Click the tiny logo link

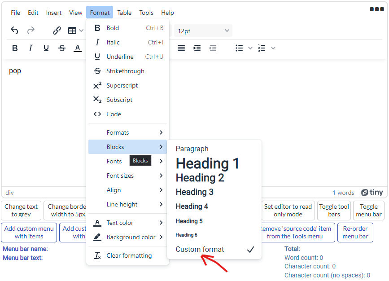tap(372, 193)
